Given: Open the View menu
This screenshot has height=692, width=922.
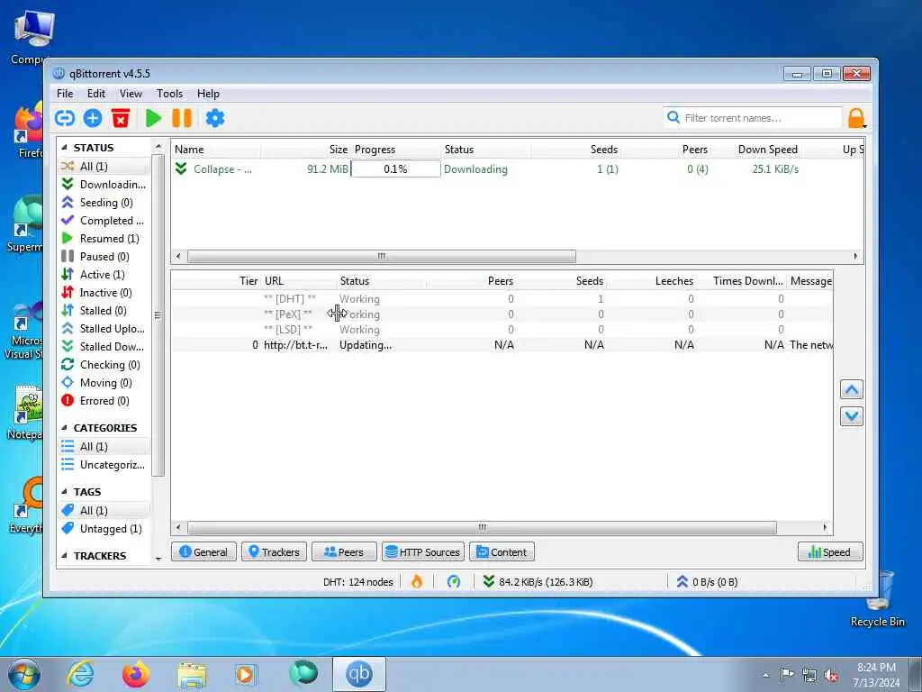Looking at the screenshot, I should coord(131,94).
